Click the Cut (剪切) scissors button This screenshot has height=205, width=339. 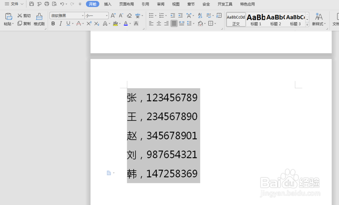pyautogui.click(x=24, y=16)
